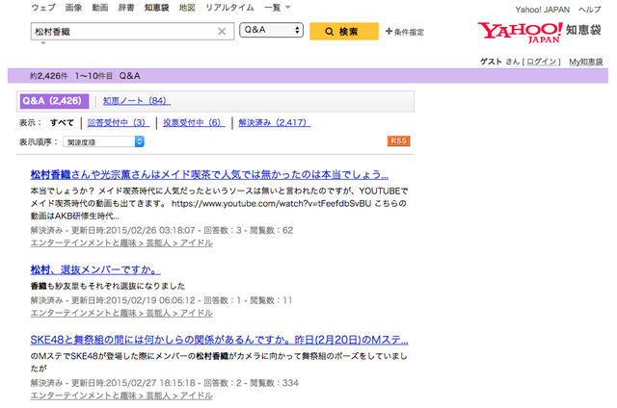Switch to the 動画 search tab

tap(100, 8)
